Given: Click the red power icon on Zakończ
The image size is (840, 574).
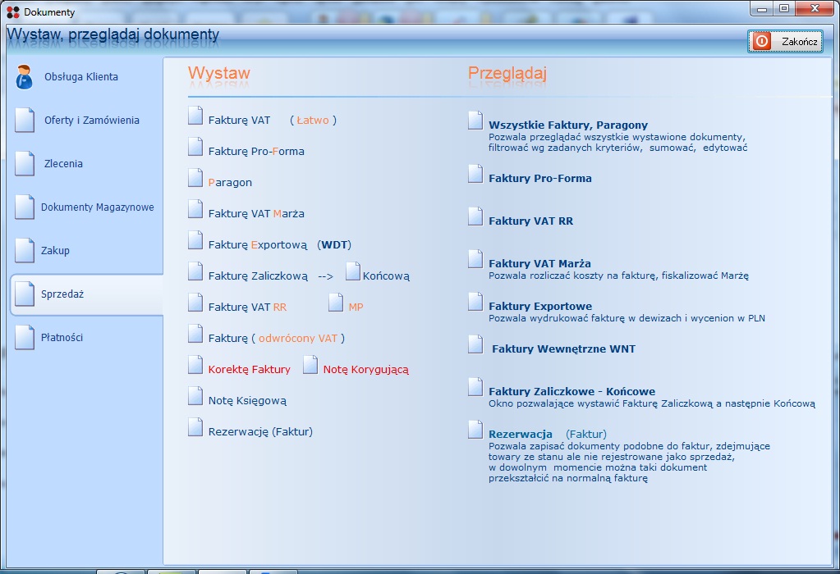Looking at the screenshot, I should point(762,41).
